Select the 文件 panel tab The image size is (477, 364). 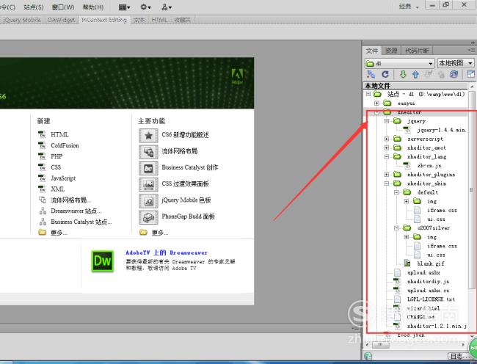(372, 51)
